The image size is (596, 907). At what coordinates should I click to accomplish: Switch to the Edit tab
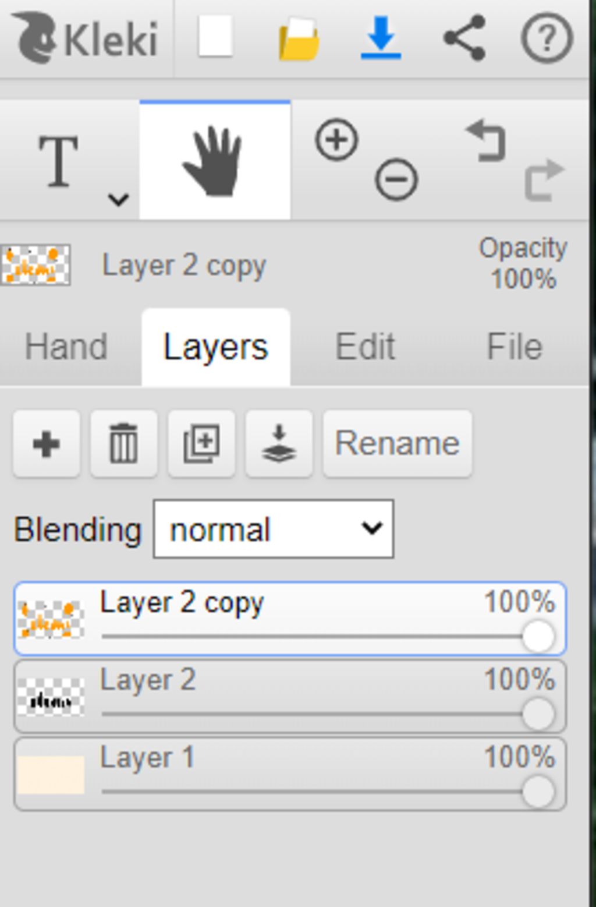tap(365, 347)
